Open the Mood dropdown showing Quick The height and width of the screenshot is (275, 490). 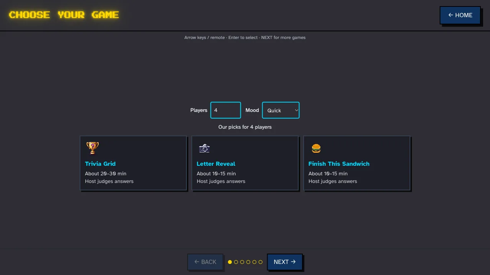click(x=281, y=110)
